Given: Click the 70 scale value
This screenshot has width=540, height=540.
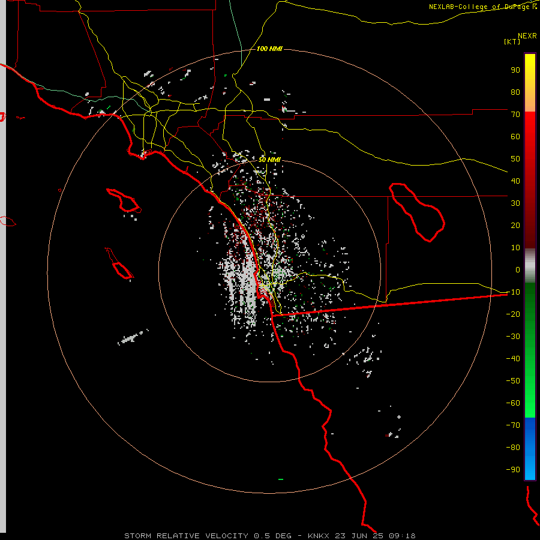Looking at the screenshot, I should tap(515, 115).
